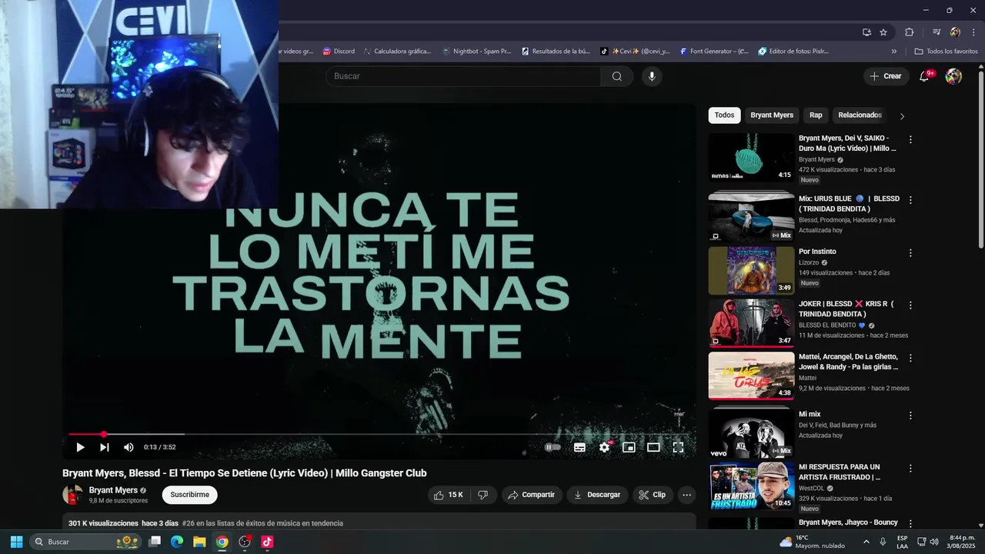985x554 pixels.
Task: Open Chrome three-dot menu
Action: pos(972,32)
